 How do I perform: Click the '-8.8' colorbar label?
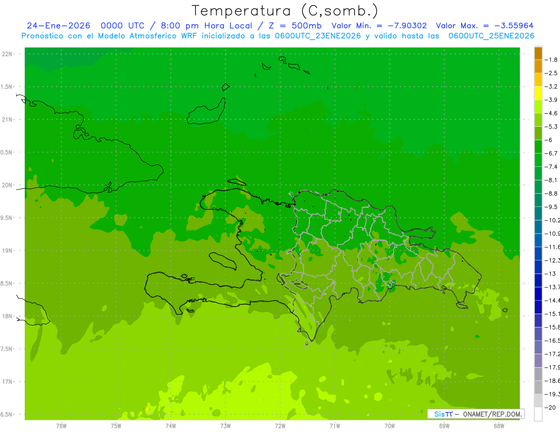point(552,193)
